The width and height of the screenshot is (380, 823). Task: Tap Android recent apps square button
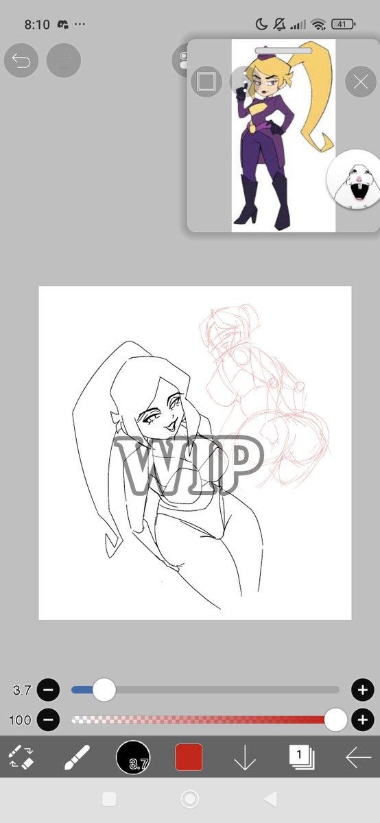point(109,799)
